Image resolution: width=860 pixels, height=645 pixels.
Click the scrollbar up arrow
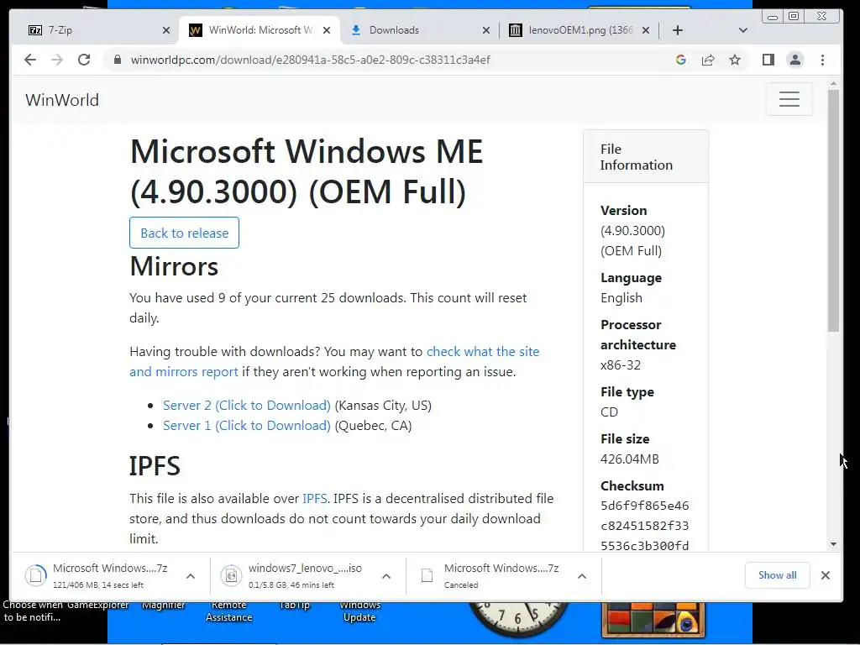click(x=834, y=83)
